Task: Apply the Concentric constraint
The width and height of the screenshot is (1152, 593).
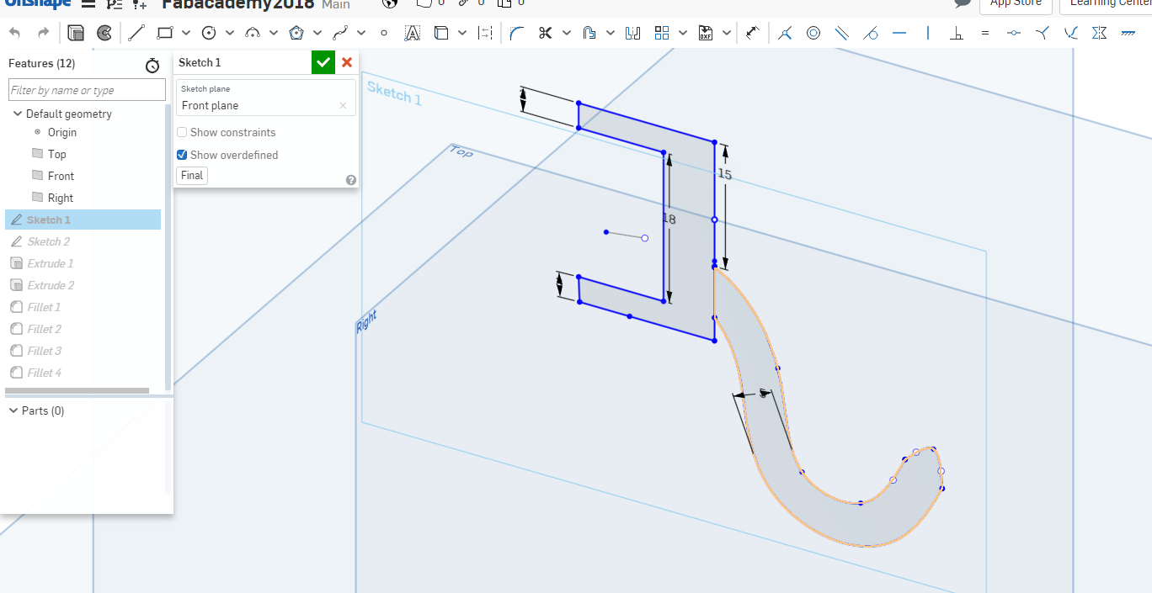Action: point(813,34)
